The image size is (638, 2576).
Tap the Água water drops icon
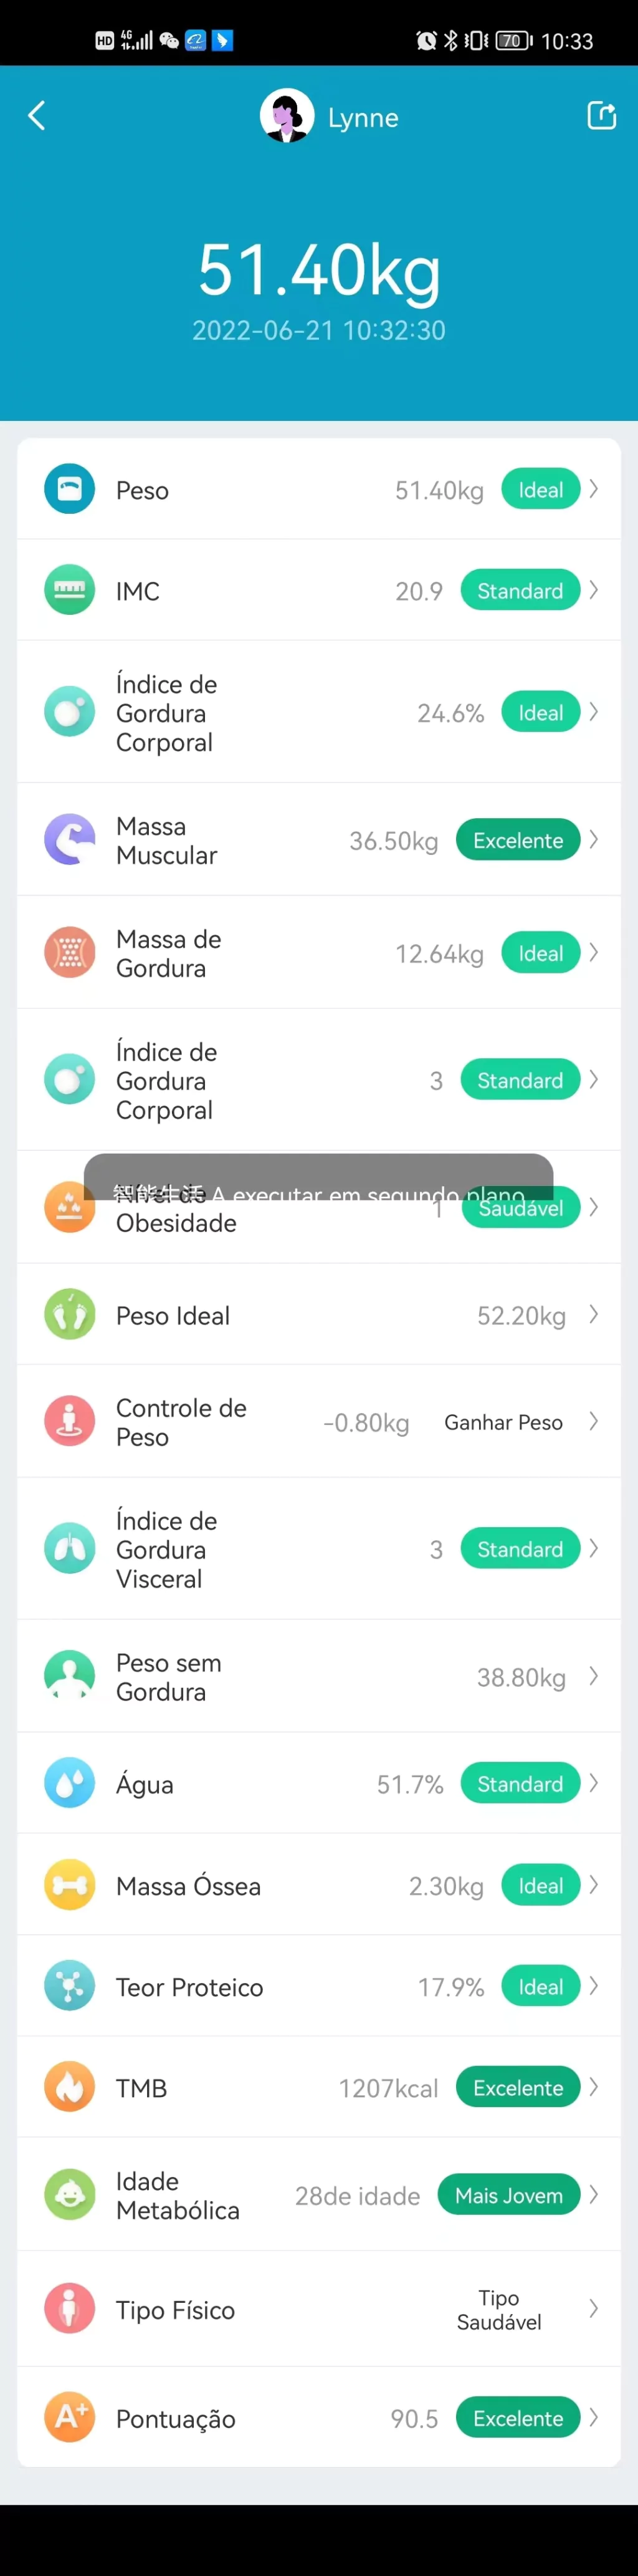70,1783
